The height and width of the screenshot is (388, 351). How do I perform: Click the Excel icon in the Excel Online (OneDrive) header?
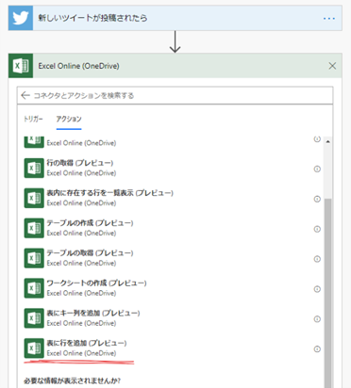click(21, 66)
